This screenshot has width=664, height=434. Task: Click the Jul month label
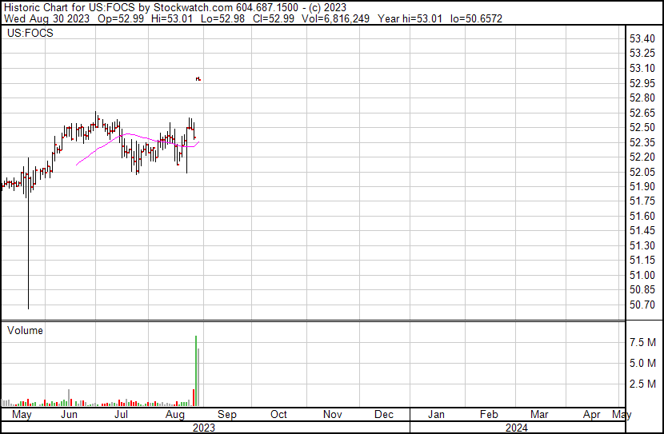pos(121,414)
